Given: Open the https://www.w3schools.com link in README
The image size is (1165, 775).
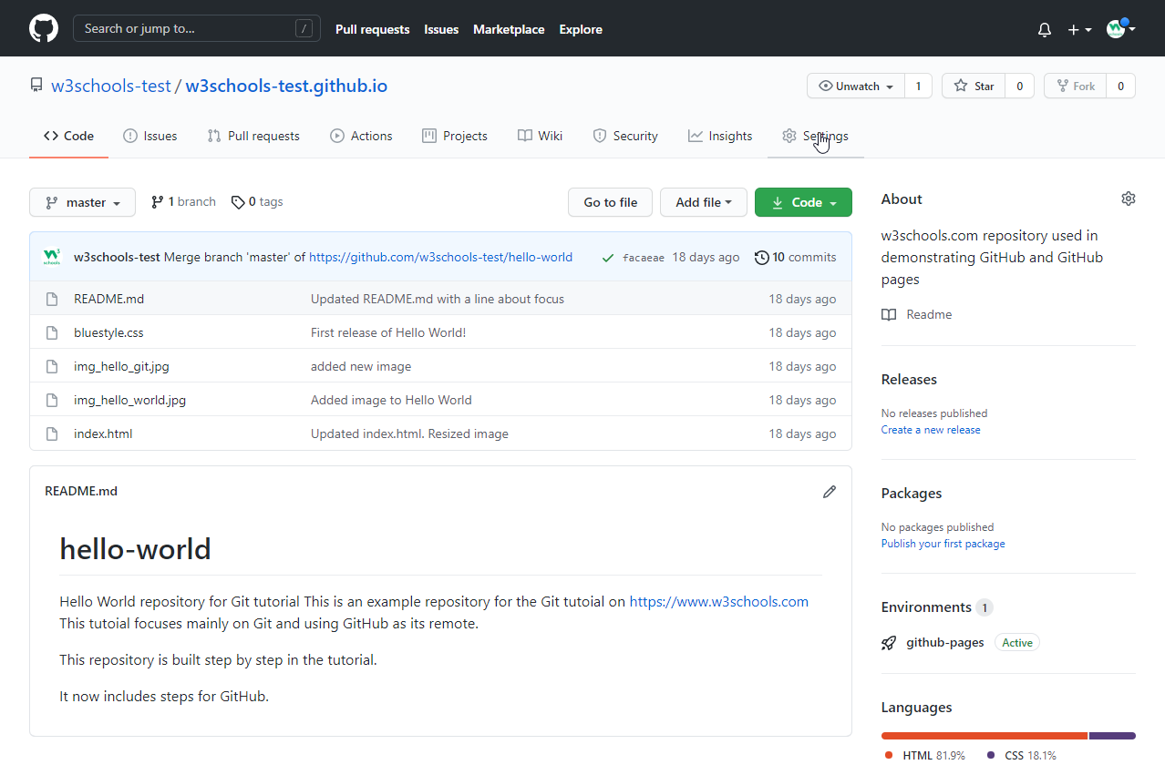Looking at the screenshot, I should click(x=719, y=601).
